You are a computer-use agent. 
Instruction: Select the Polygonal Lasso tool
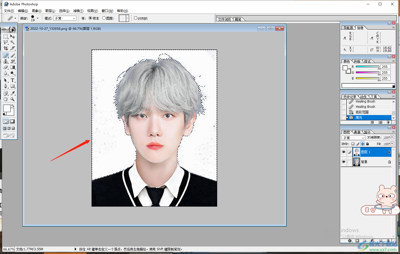click(6, 42)
